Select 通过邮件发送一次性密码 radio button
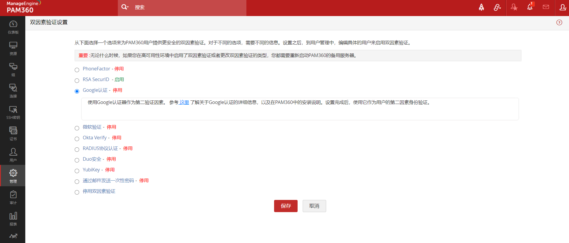The image size is (569, 243). [x=77, y=182]
